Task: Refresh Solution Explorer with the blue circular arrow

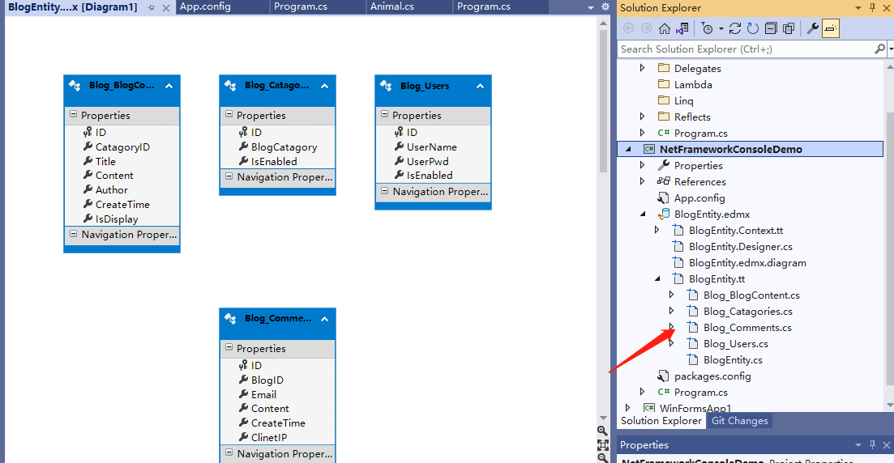Action: [x=753, y=28]
